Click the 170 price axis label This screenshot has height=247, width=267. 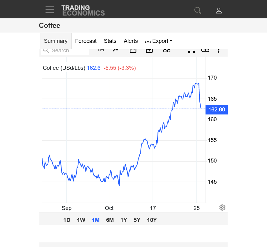(212, 78)
